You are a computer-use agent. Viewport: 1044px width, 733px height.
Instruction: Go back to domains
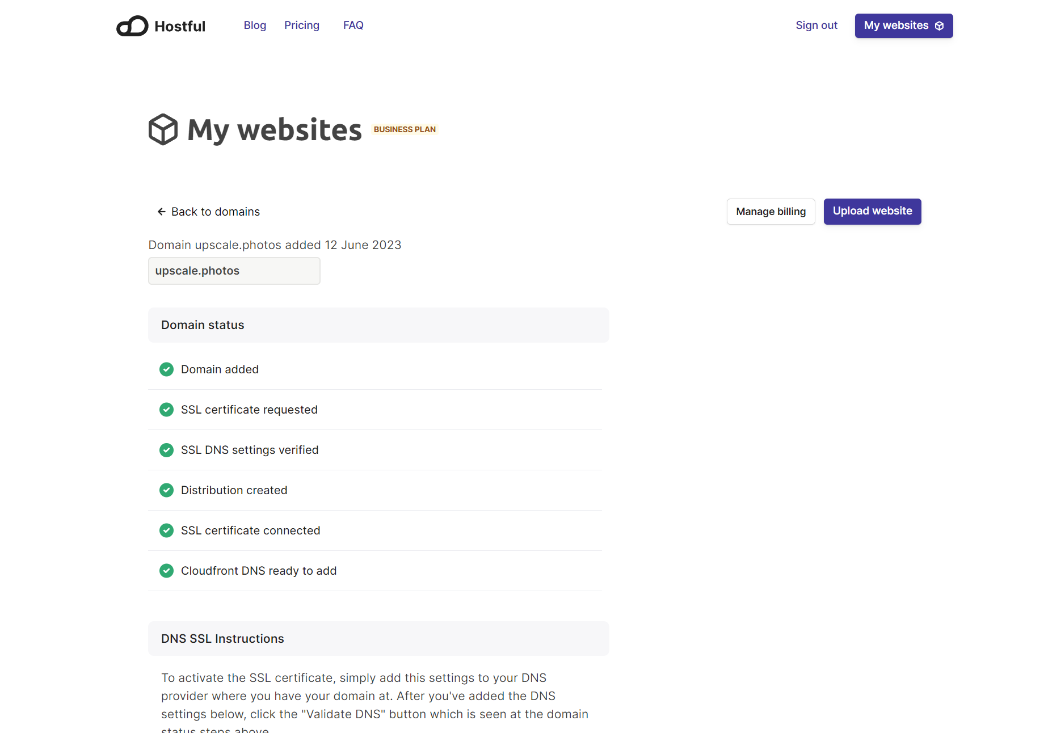pos(209,212)
